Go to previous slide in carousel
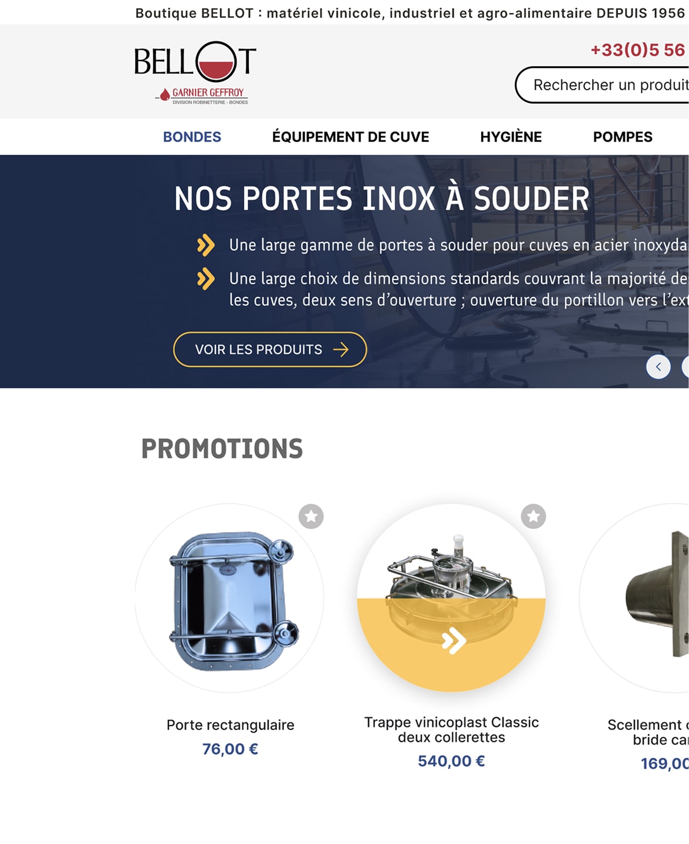Viewport: 689px width, 844px height. [x=658, y=367]
